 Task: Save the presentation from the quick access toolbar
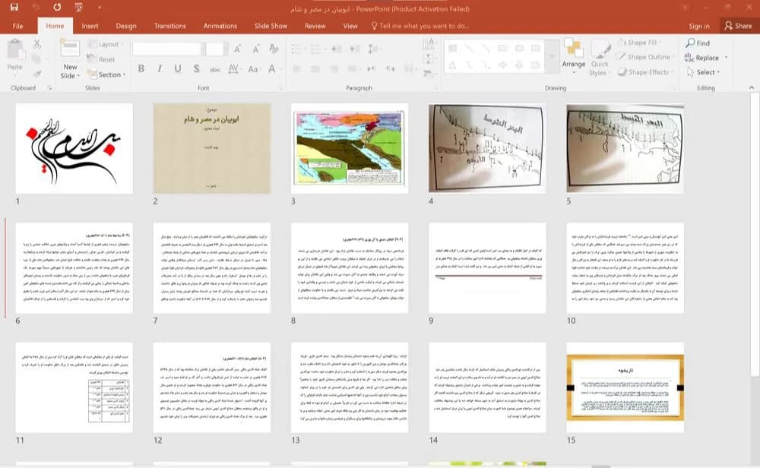tap(14, 8)
